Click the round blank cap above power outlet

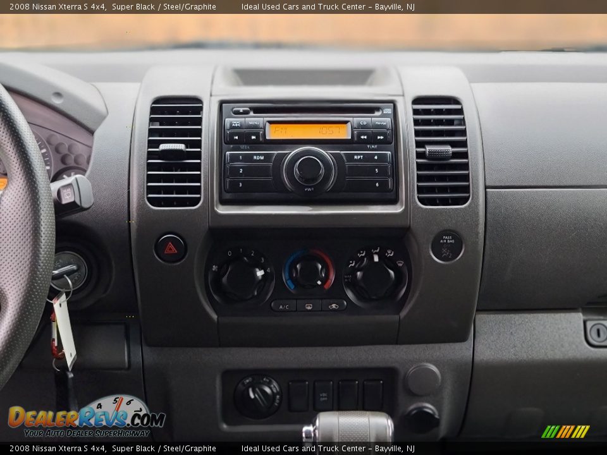(423, 379)
